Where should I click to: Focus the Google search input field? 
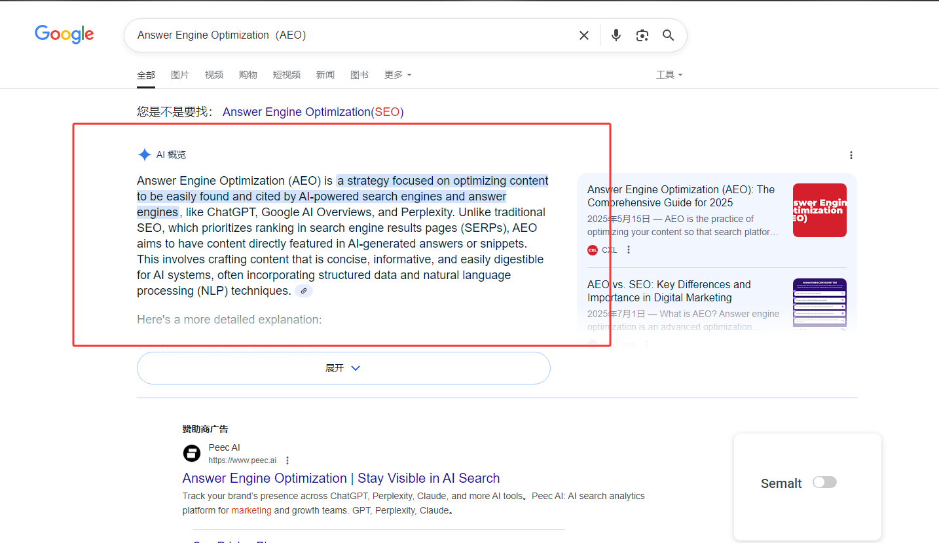coord(354,35)
